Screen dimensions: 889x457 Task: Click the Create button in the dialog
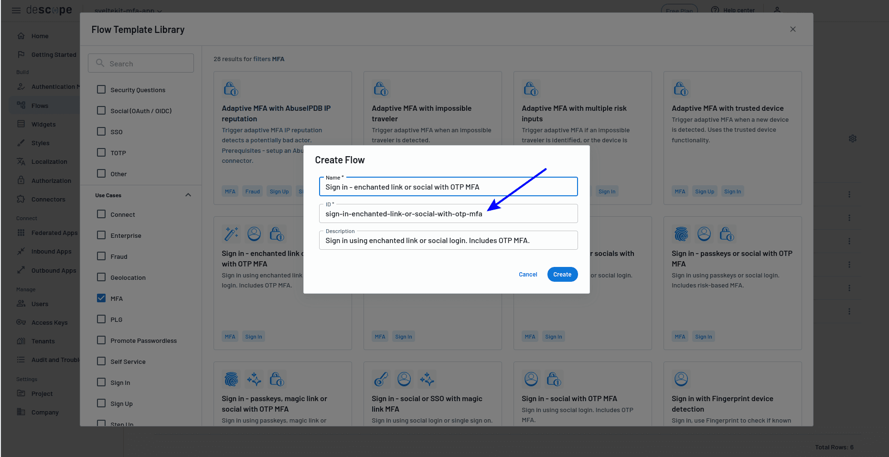click(x=562, y=274)
